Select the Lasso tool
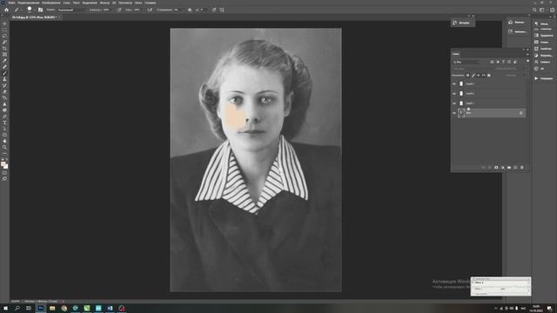The height and width of the screenshot is (313, 557). (4, 36)
